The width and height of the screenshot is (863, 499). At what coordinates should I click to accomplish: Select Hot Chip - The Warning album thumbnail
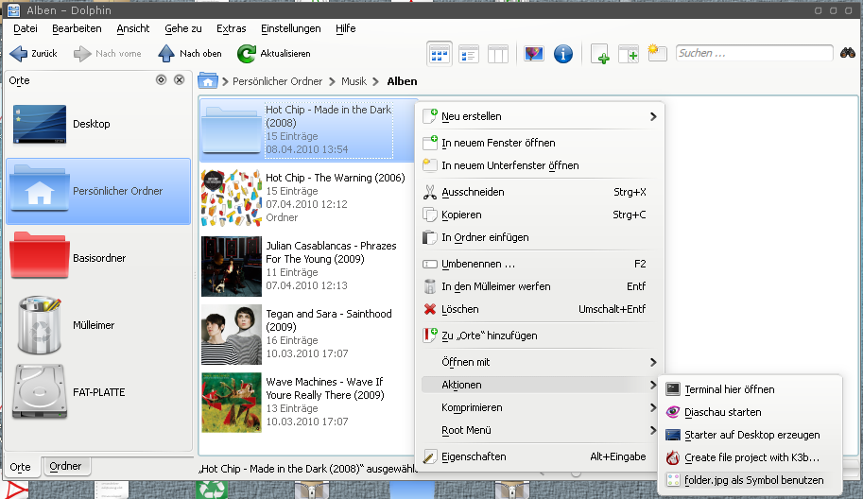click(232, 198)
